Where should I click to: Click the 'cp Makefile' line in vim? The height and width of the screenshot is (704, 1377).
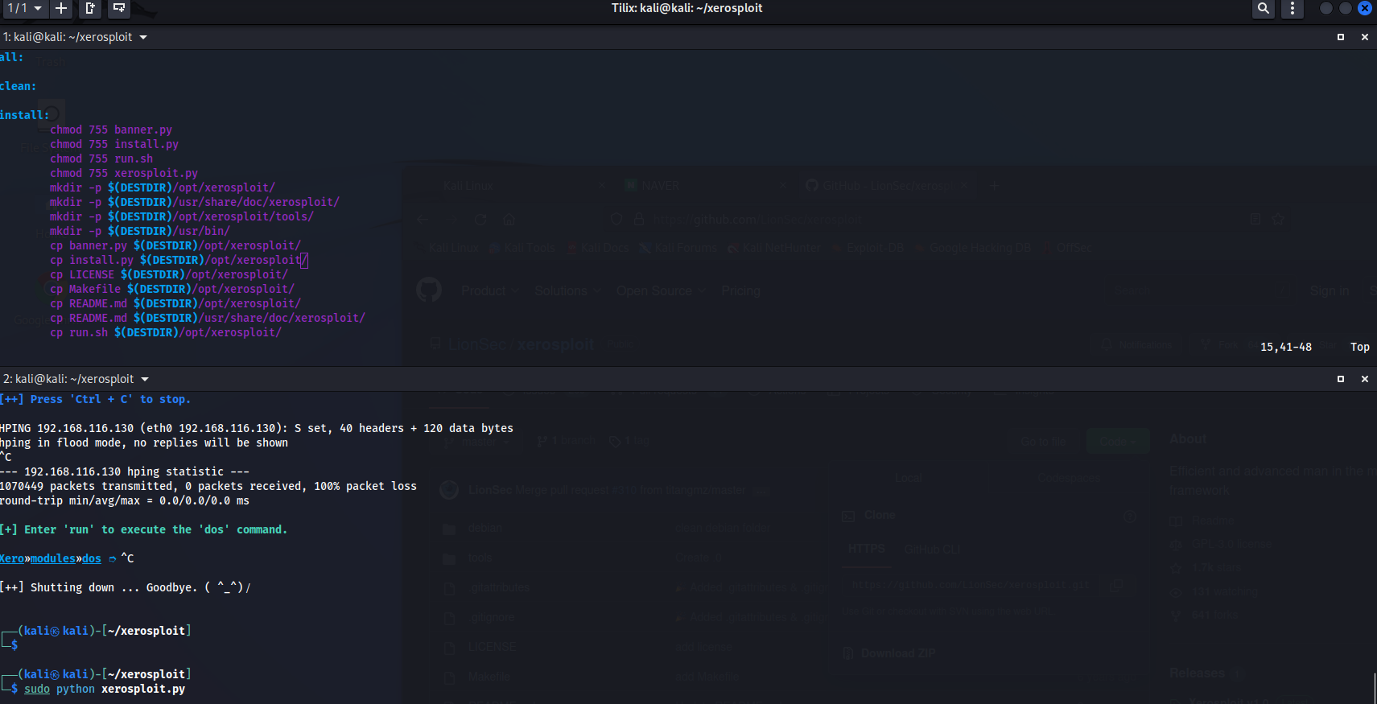click(172, 289)
